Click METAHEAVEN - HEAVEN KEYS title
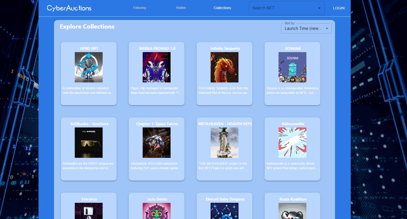 click(225, 124)
